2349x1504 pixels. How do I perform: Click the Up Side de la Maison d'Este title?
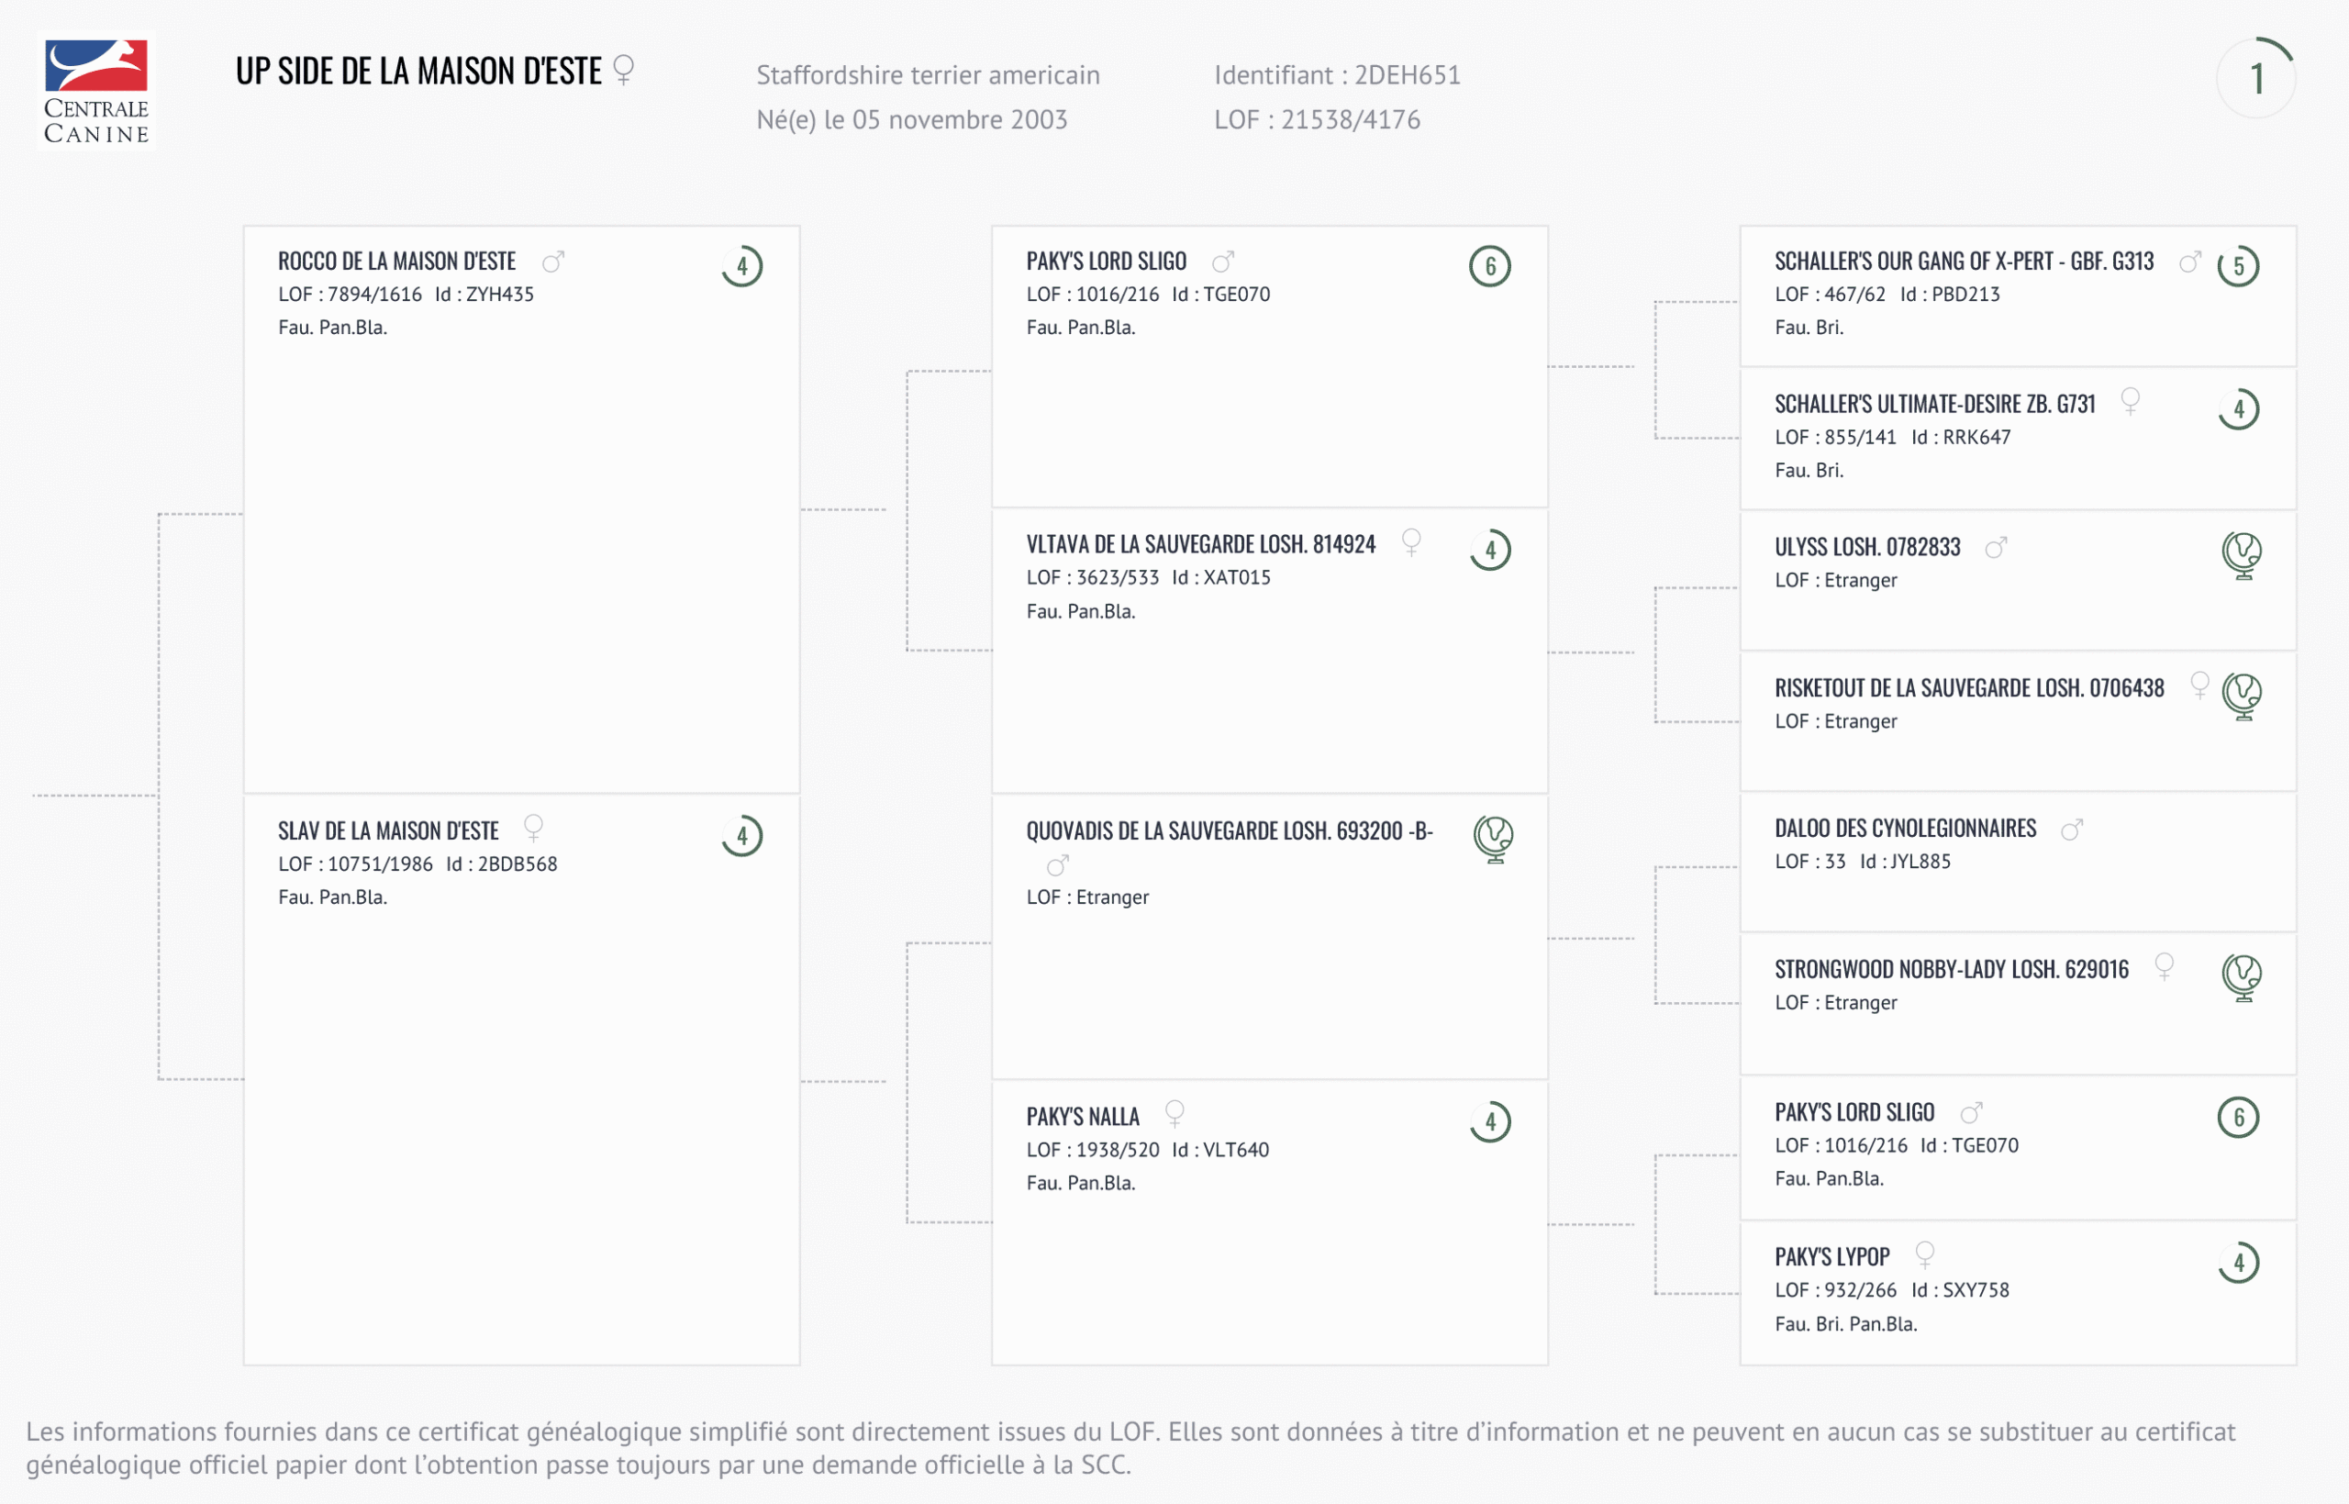418,72
